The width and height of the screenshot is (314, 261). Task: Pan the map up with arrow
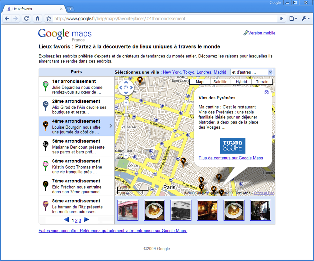pos(126,82)
